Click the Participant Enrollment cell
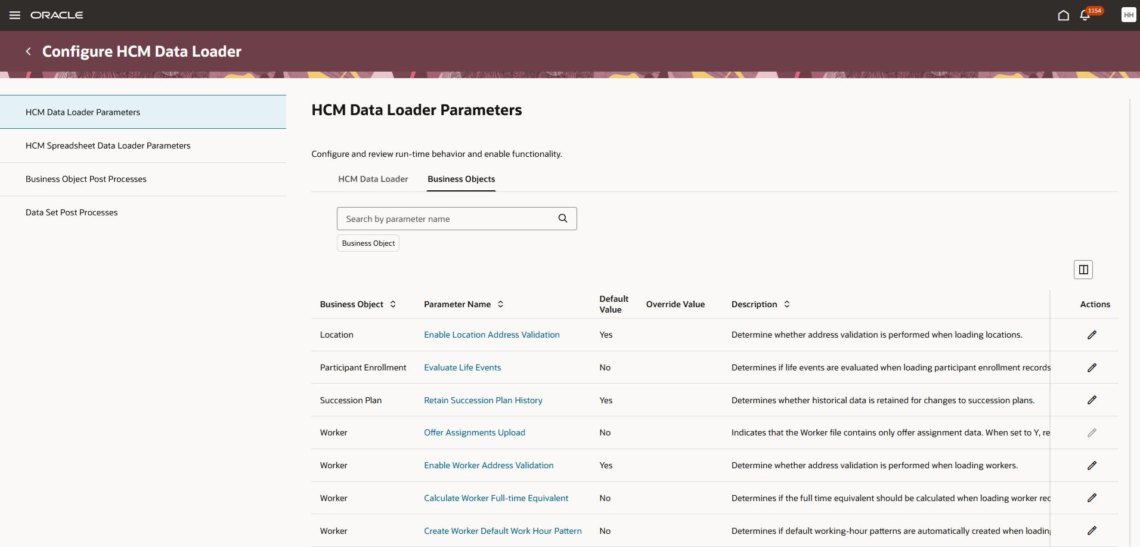Viewport: 1140px width, 547px height. (x=363, y=367)
